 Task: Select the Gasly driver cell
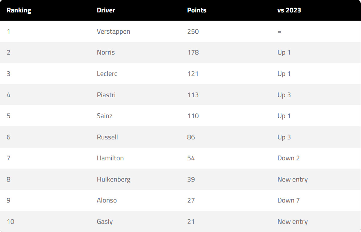coord(105,222)
